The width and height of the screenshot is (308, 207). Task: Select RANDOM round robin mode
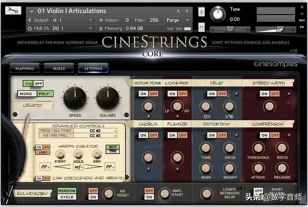[x=67, y=191]
